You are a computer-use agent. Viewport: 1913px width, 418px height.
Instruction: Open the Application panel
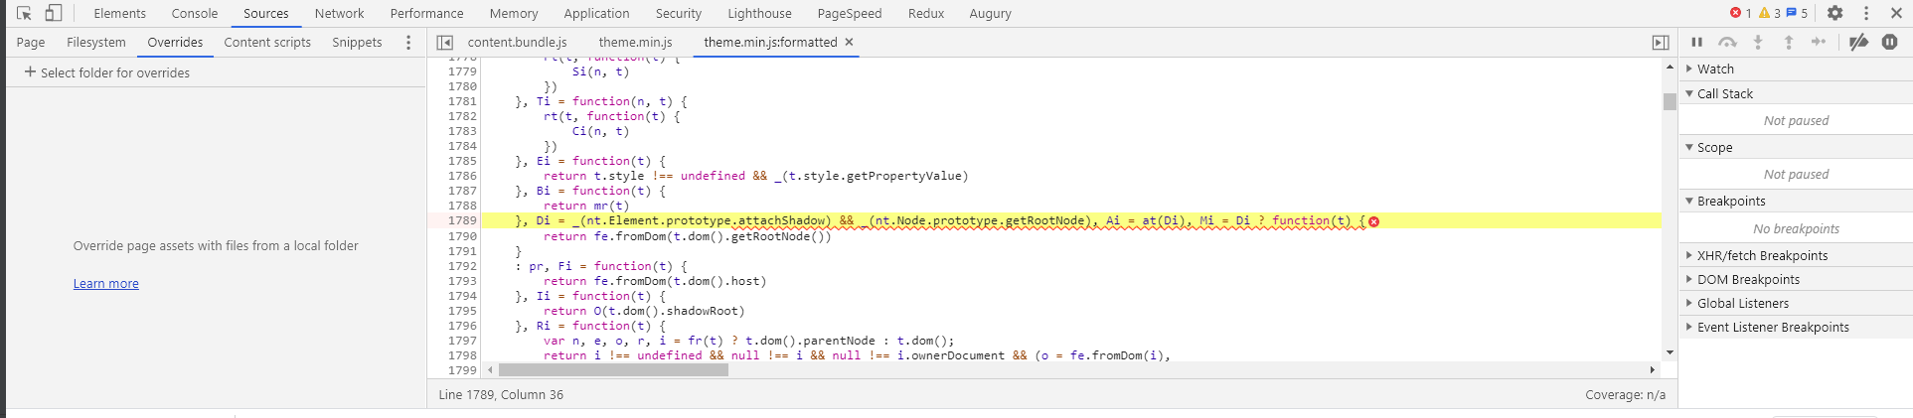(x=596, y=13)
